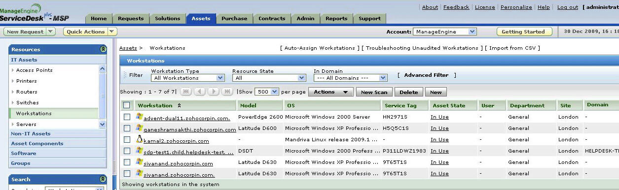
Task: Click the Delete button
Action: tap(408, 92)
